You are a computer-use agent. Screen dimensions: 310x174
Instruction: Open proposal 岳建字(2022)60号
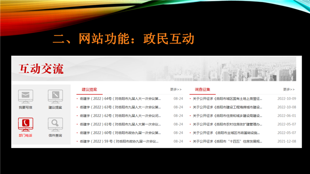(x=120, y=133)
